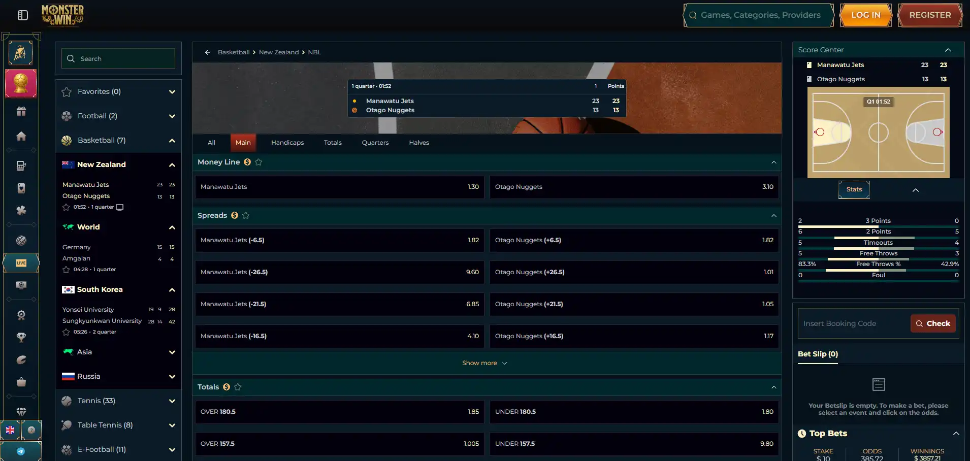Open the chess knight icon atop the sidebar
Image resolution: width=970 pixels, height=461 pixels.
pyautogui.click(x=21, y=53)
